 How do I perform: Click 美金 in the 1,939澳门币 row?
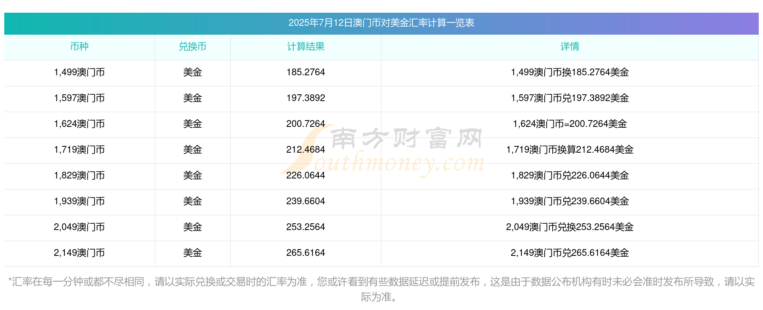[192, 201]
